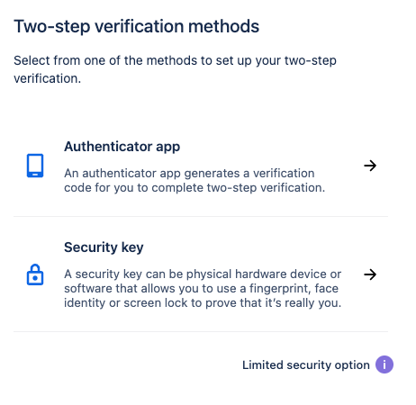The image size is (416, 405).
Task: Click the lone word 'verification.' under the title
Action: pos(48,78)
